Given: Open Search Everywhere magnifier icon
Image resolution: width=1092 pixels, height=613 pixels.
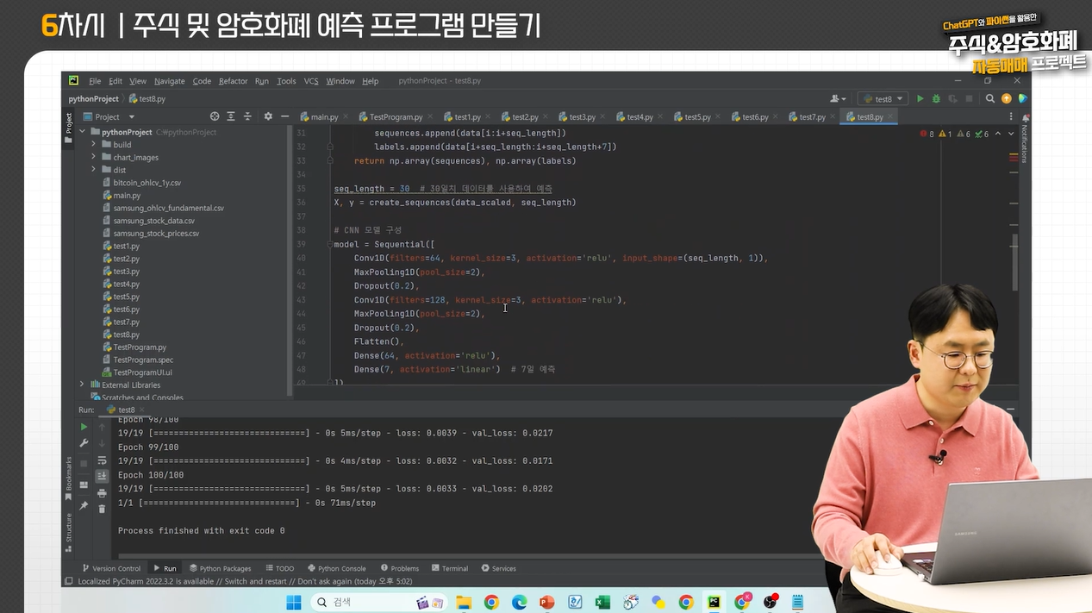Looking at the screenshot, I should click(x=990, y=99).
